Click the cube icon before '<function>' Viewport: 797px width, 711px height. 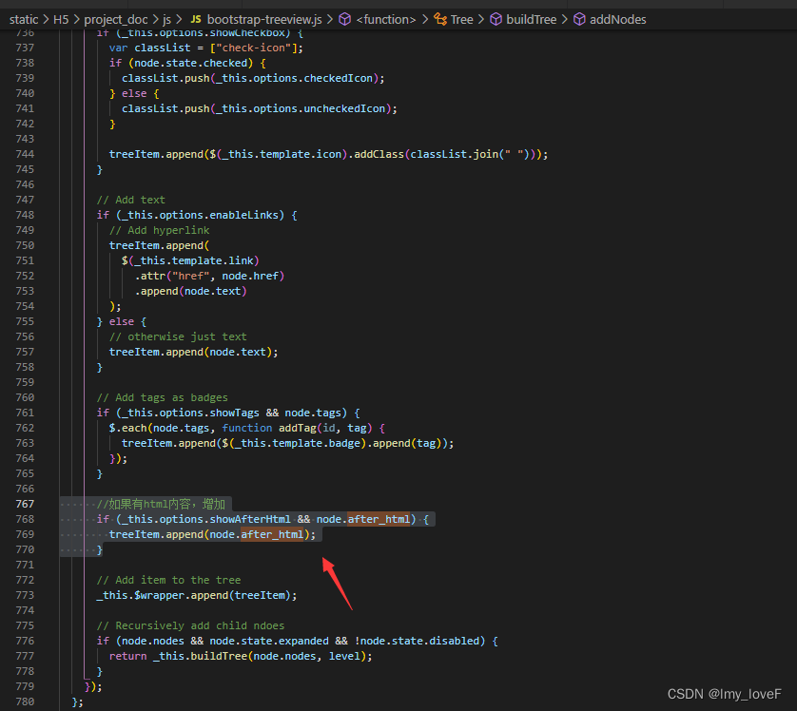click(x=345, y=19)
